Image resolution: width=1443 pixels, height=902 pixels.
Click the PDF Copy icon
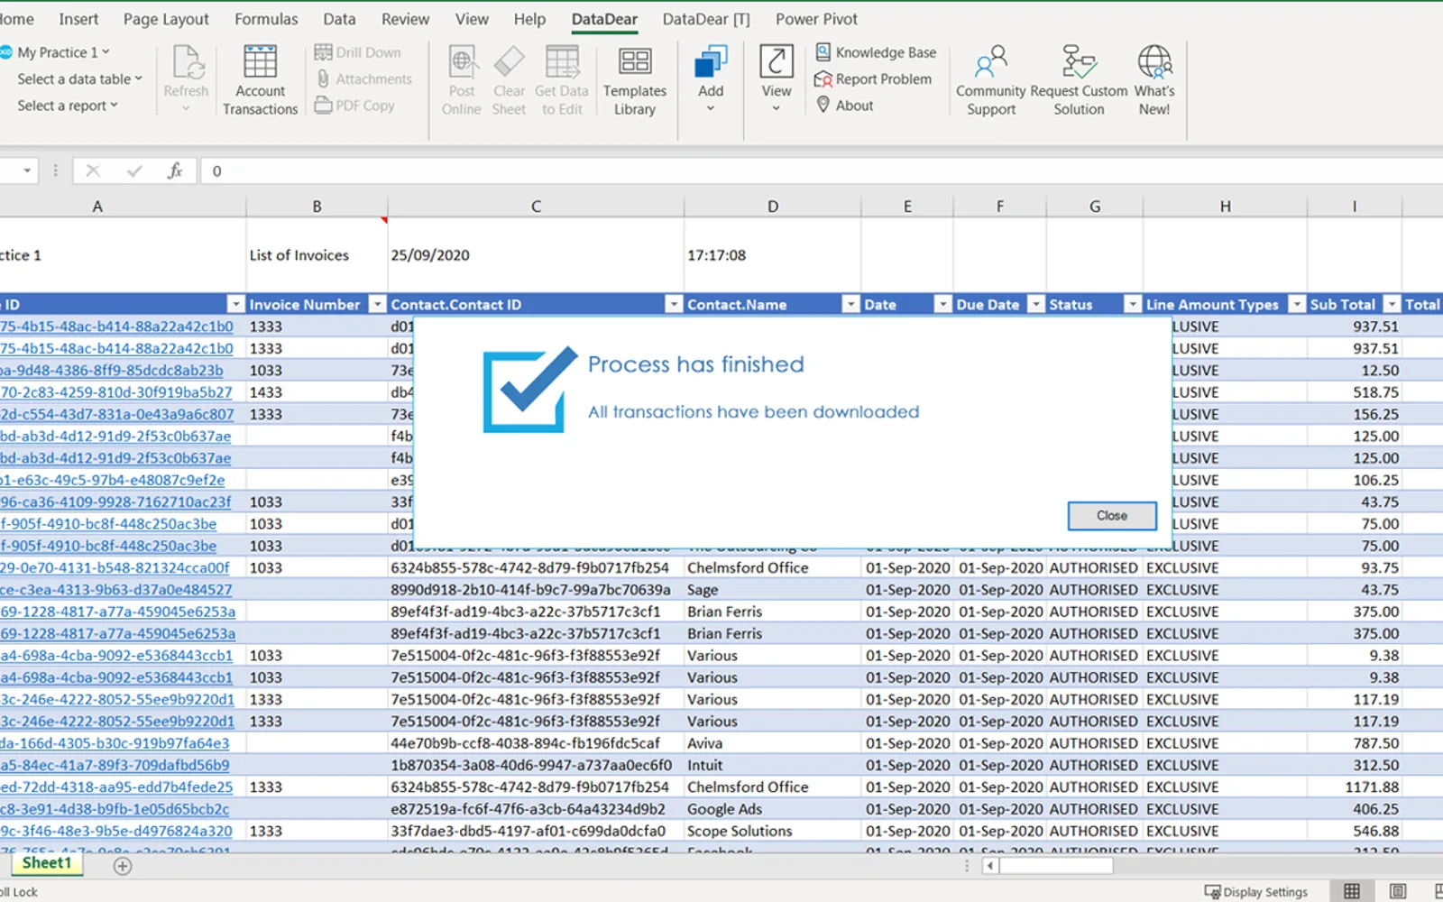pos(323,106)
